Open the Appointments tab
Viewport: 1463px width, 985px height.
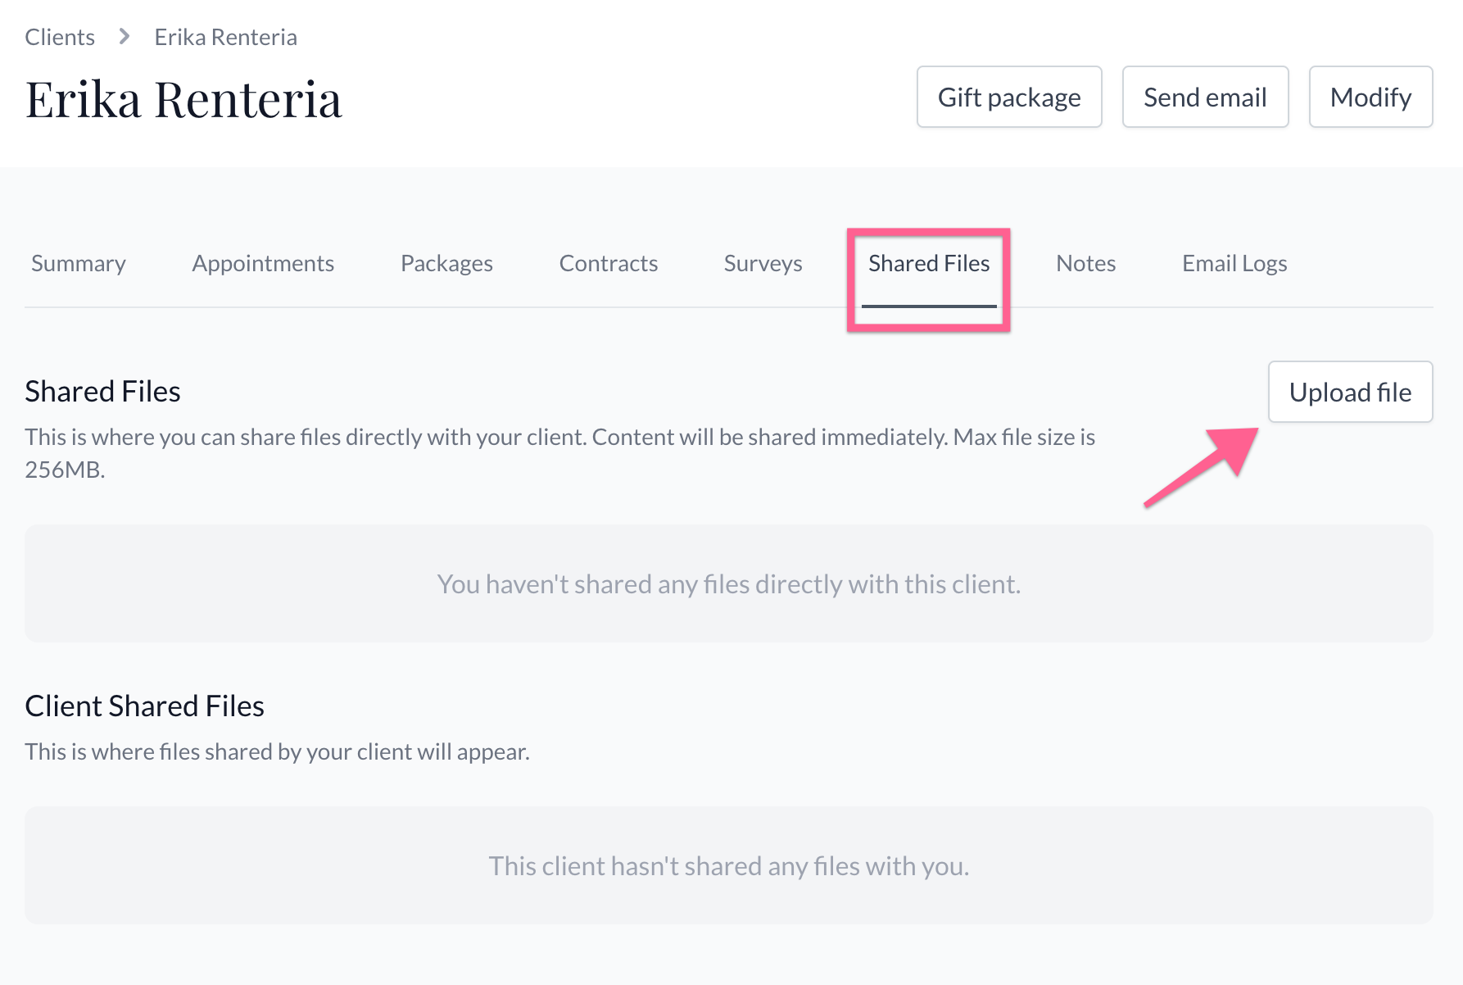click(x=263, y=263)
